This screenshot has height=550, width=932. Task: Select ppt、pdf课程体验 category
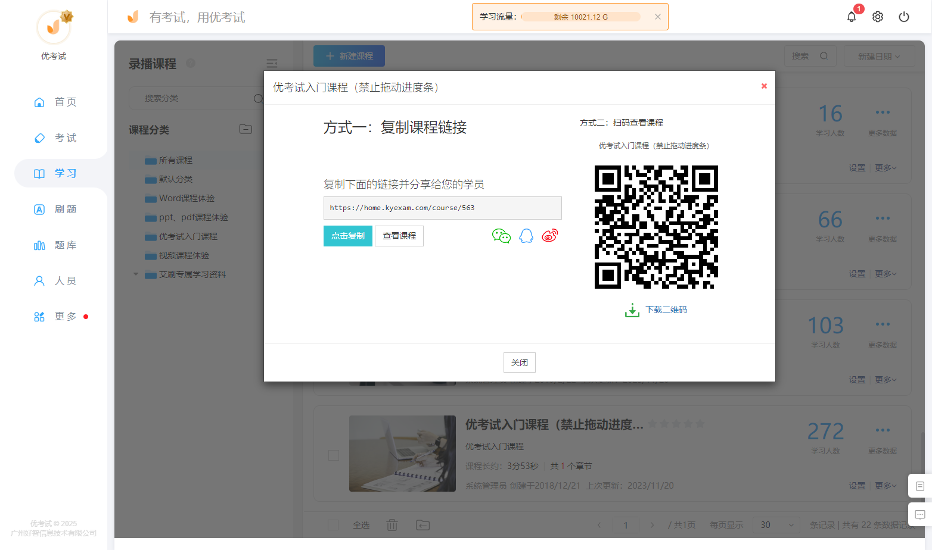[x=194, y=217]
